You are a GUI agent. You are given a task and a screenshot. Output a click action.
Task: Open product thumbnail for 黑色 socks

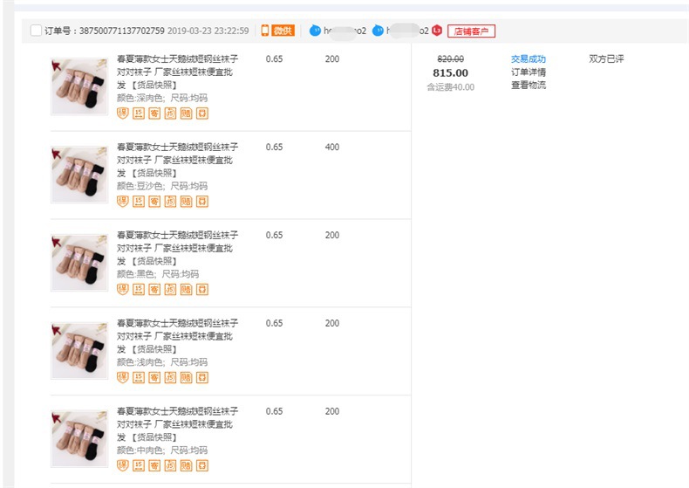tap(79, 263)
